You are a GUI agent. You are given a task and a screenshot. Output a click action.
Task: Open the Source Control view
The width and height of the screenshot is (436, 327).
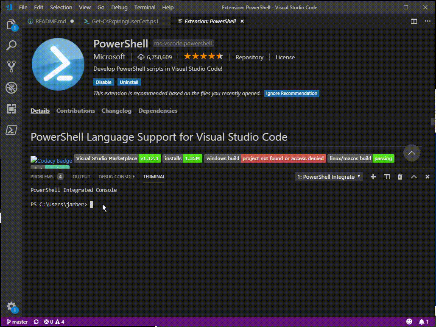point(11,66)
